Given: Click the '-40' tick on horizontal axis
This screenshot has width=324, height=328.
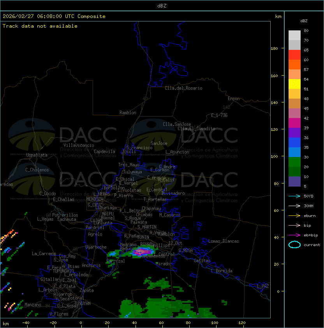Looking at the screenshot, I should click(26, 323).
